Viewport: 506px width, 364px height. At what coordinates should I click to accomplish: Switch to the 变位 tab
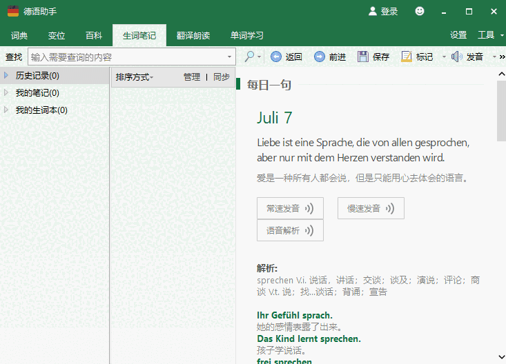pyautogui.click(x=57, y=35)
